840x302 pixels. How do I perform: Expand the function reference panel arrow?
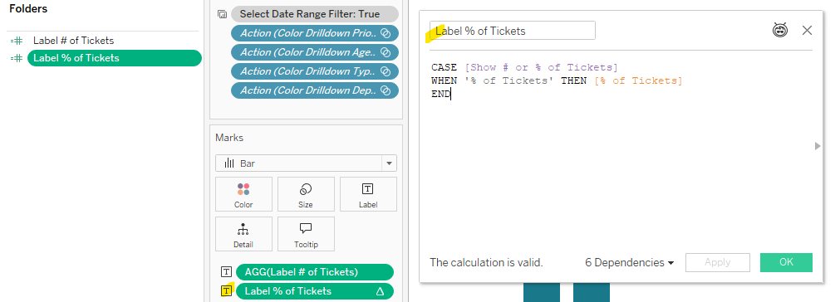(818, 145)
